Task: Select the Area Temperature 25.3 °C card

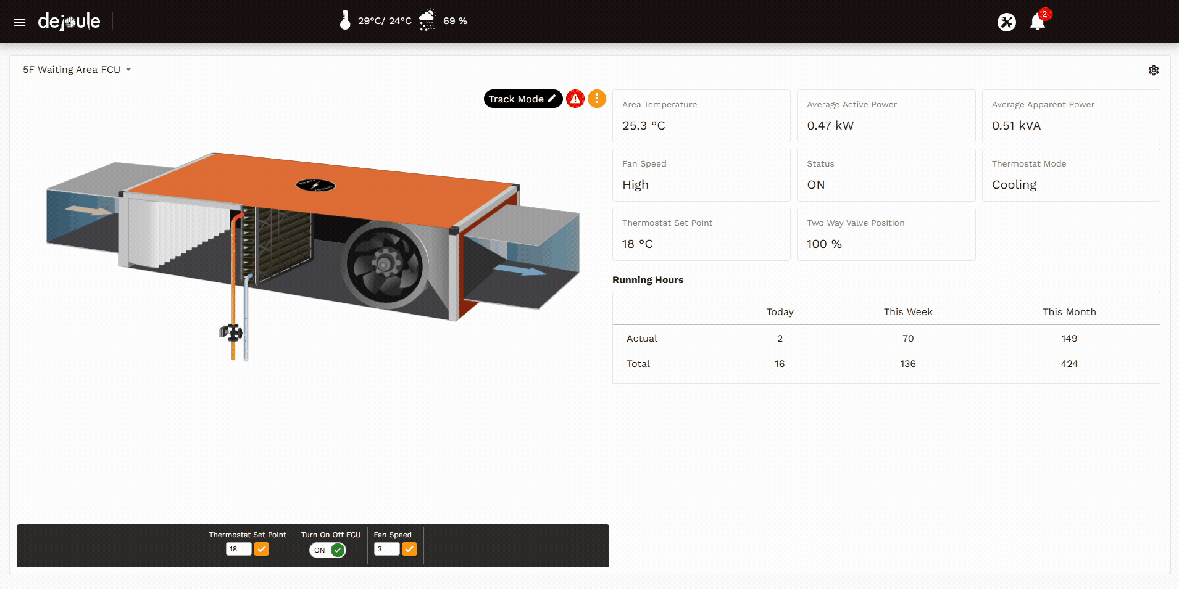Action: click(x=701, y=116)
